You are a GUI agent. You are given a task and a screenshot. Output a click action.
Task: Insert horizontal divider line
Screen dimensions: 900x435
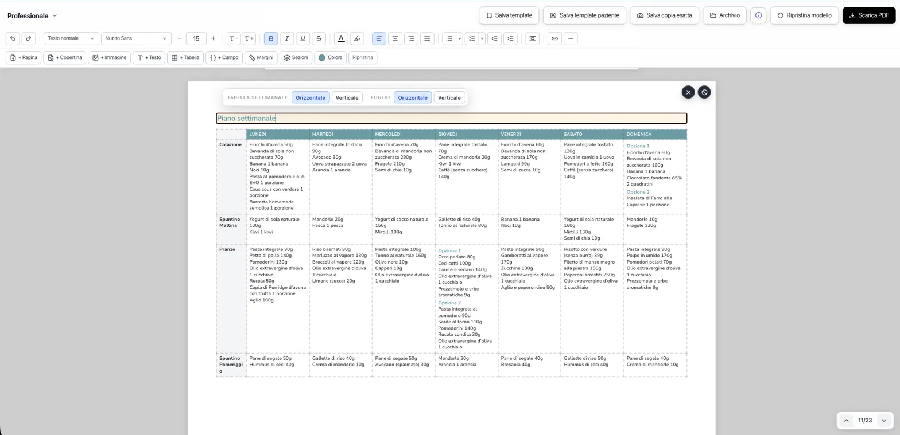571,38
